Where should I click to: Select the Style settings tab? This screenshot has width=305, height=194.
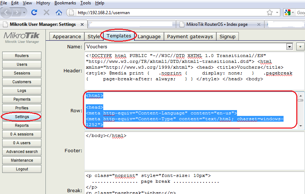[x=94, y=37]
